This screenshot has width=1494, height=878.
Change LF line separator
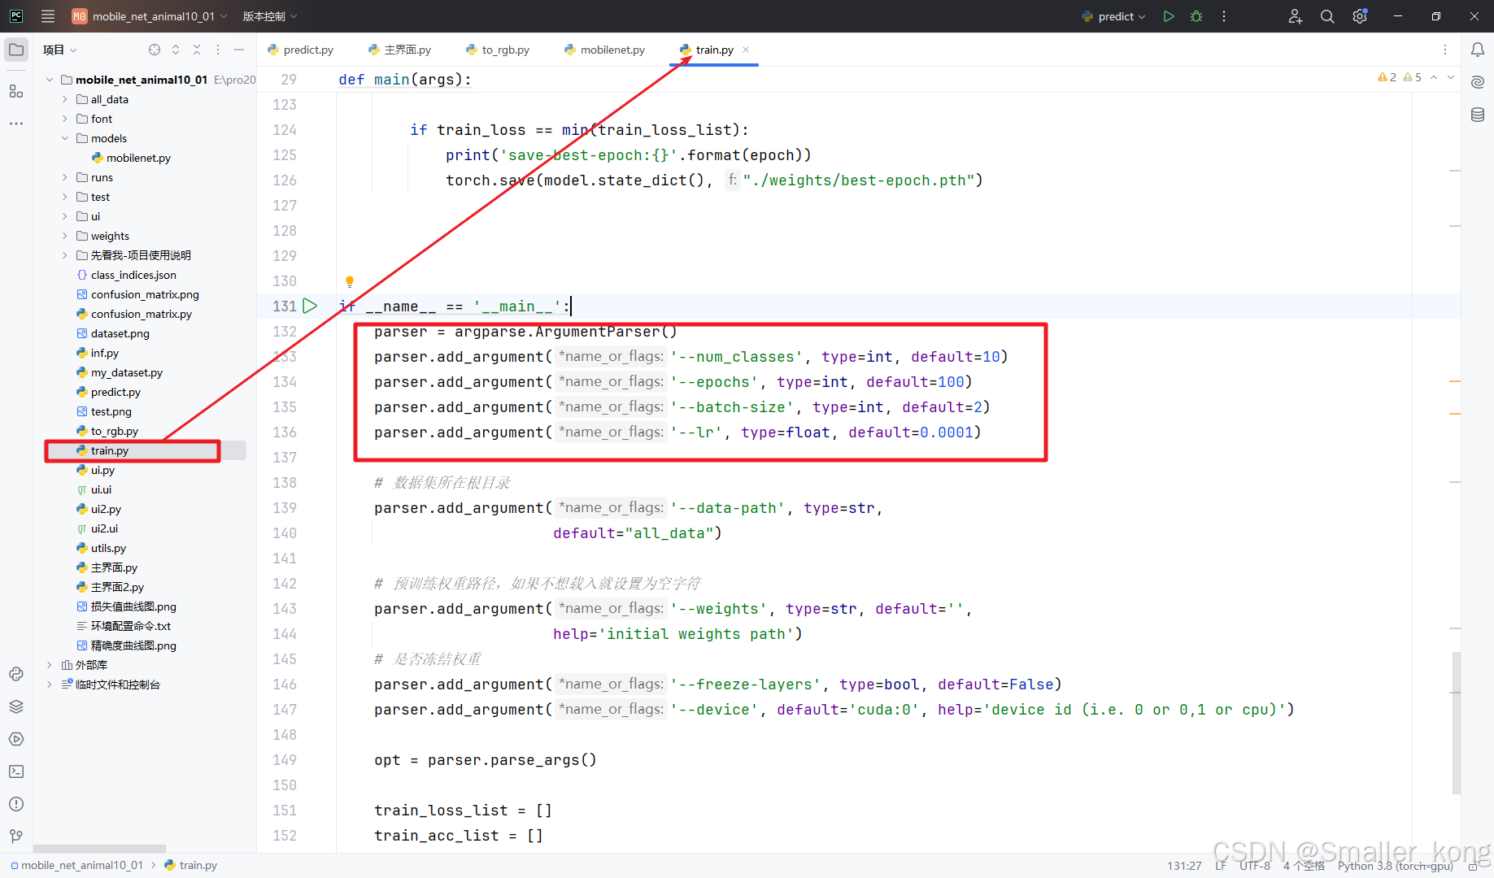point(1221,866)
